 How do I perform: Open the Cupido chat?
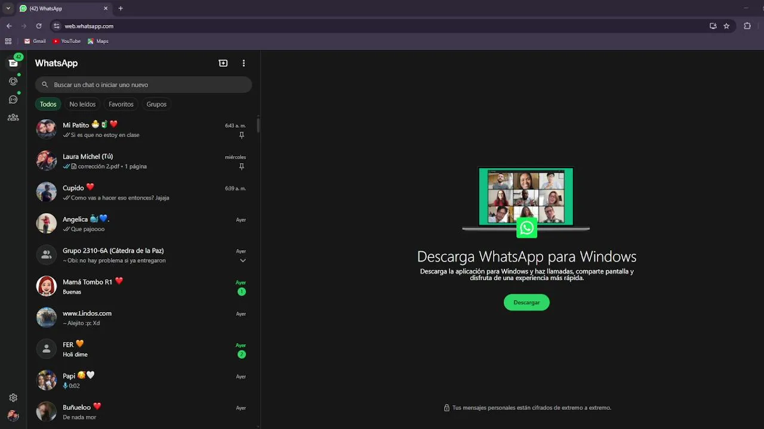pos(141,192)
